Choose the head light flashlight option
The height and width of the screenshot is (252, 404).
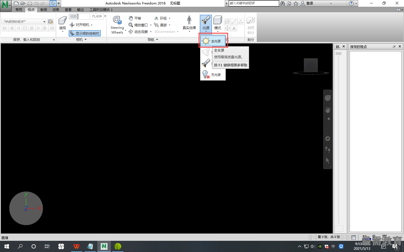pos(206,63)
